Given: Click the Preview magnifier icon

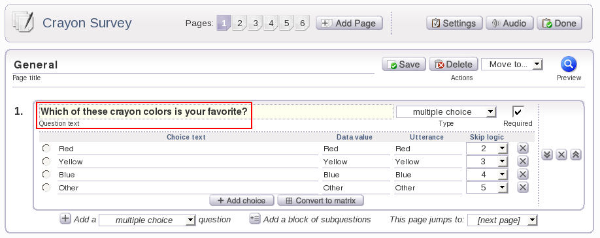Looking at the screenshot, I should (569, 64).
